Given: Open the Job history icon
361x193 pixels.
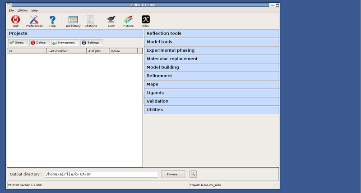Looking at the screenshot, I should (73, 20).
